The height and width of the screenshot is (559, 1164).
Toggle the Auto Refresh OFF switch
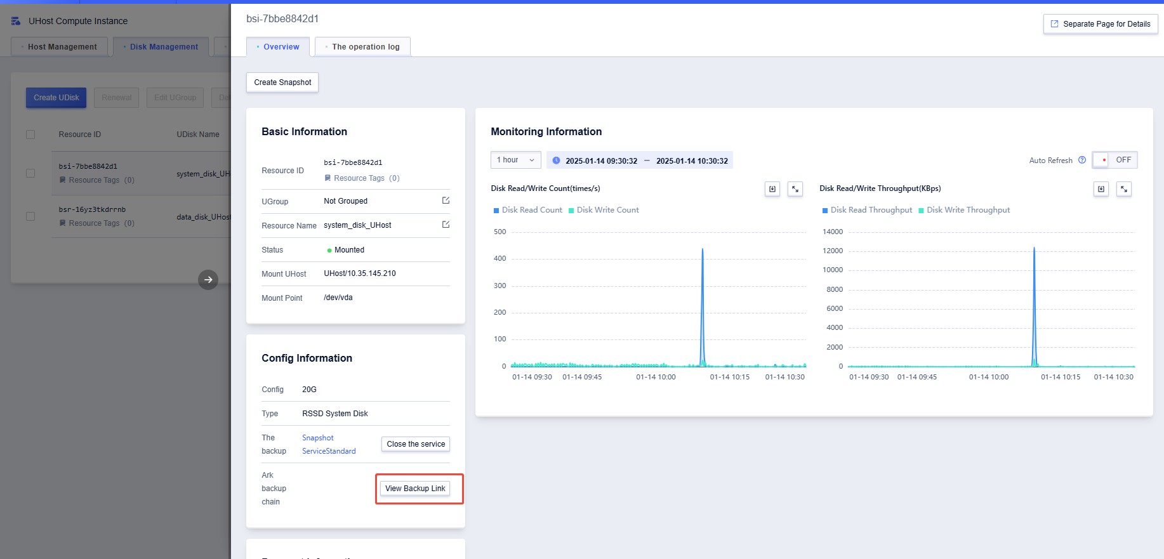click(x=1114, y=160)
